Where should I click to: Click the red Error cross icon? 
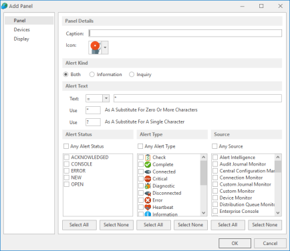148,200
